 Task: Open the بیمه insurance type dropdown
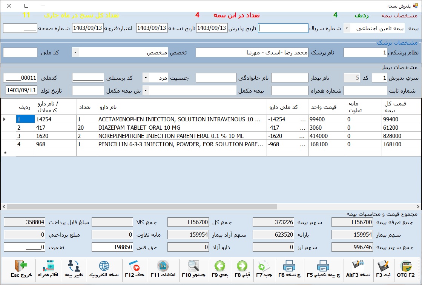pos(347,28)
